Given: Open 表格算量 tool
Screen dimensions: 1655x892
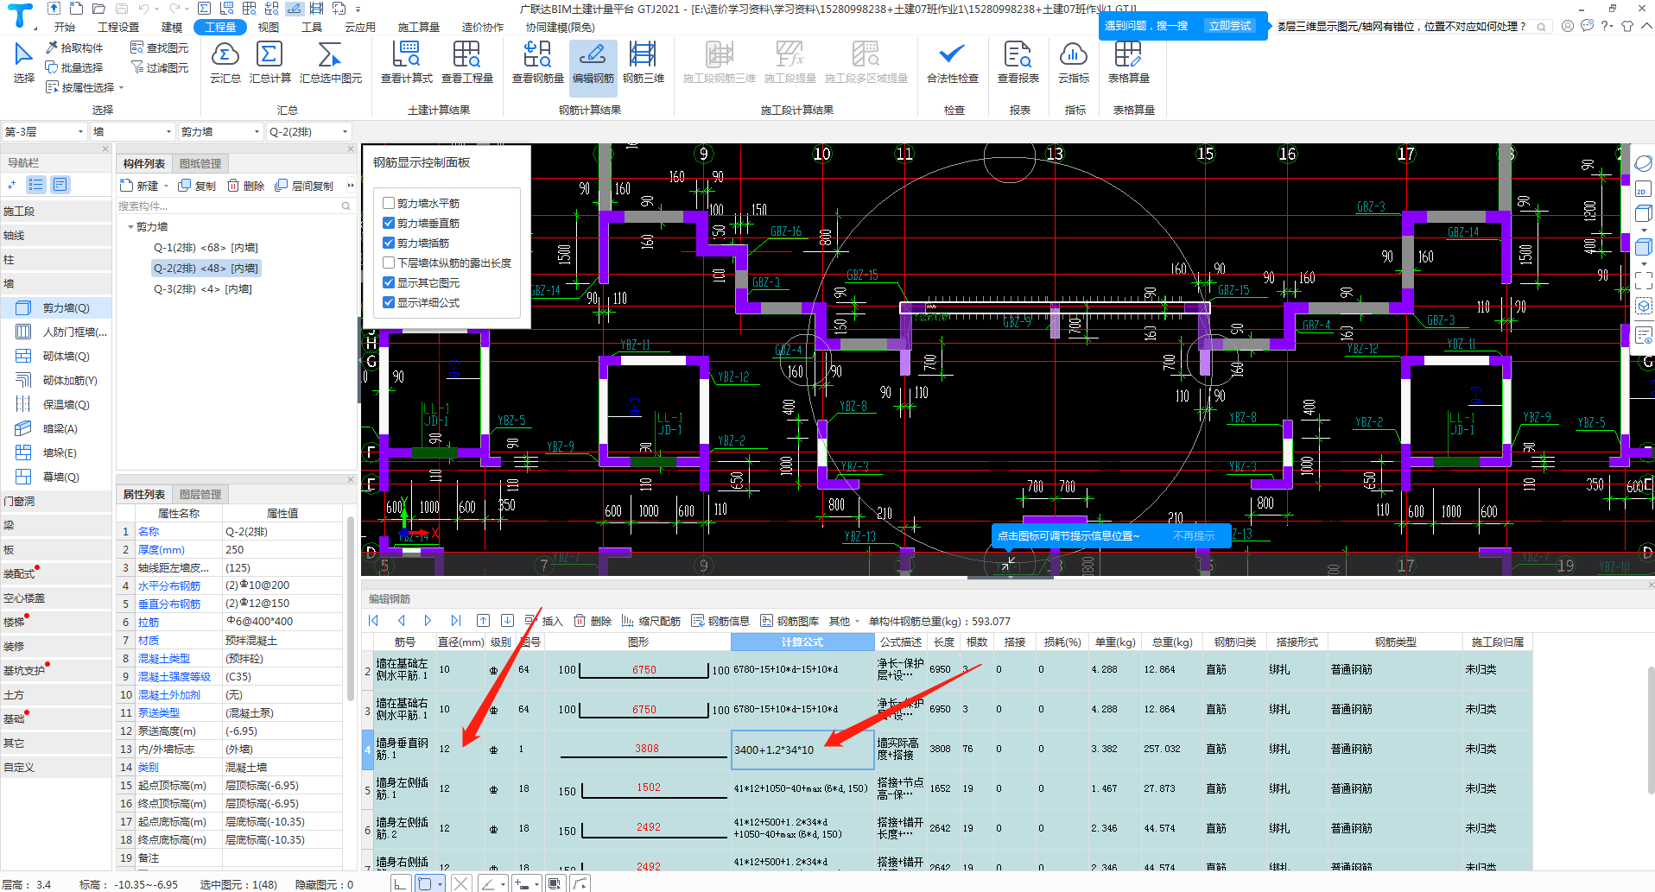Looking at the screenshot, I should 1128,62.
